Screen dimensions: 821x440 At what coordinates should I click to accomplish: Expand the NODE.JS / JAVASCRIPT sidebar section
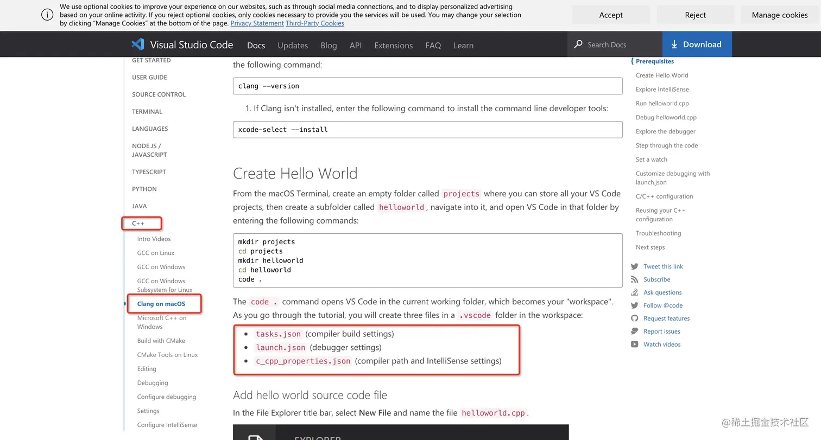149,150
